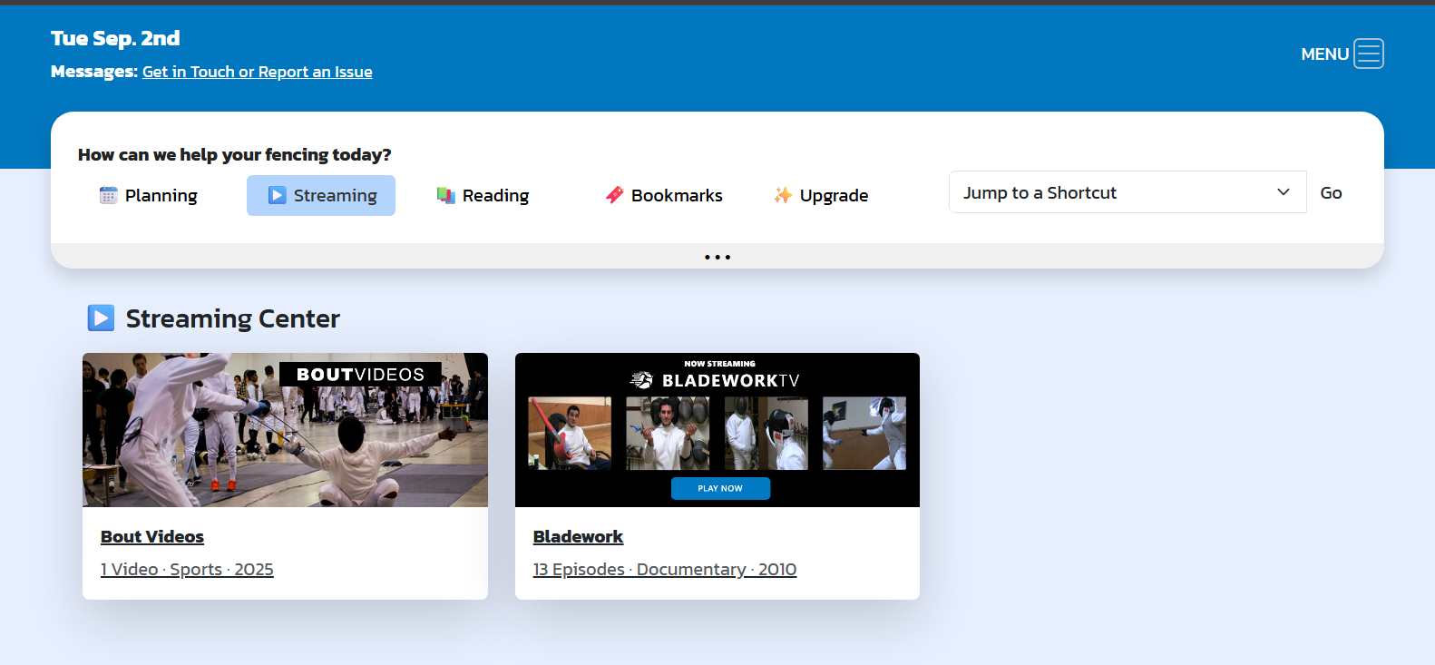Click the Reading label text
Viewport: 1435px width, 665px height.
coord(495,195)
